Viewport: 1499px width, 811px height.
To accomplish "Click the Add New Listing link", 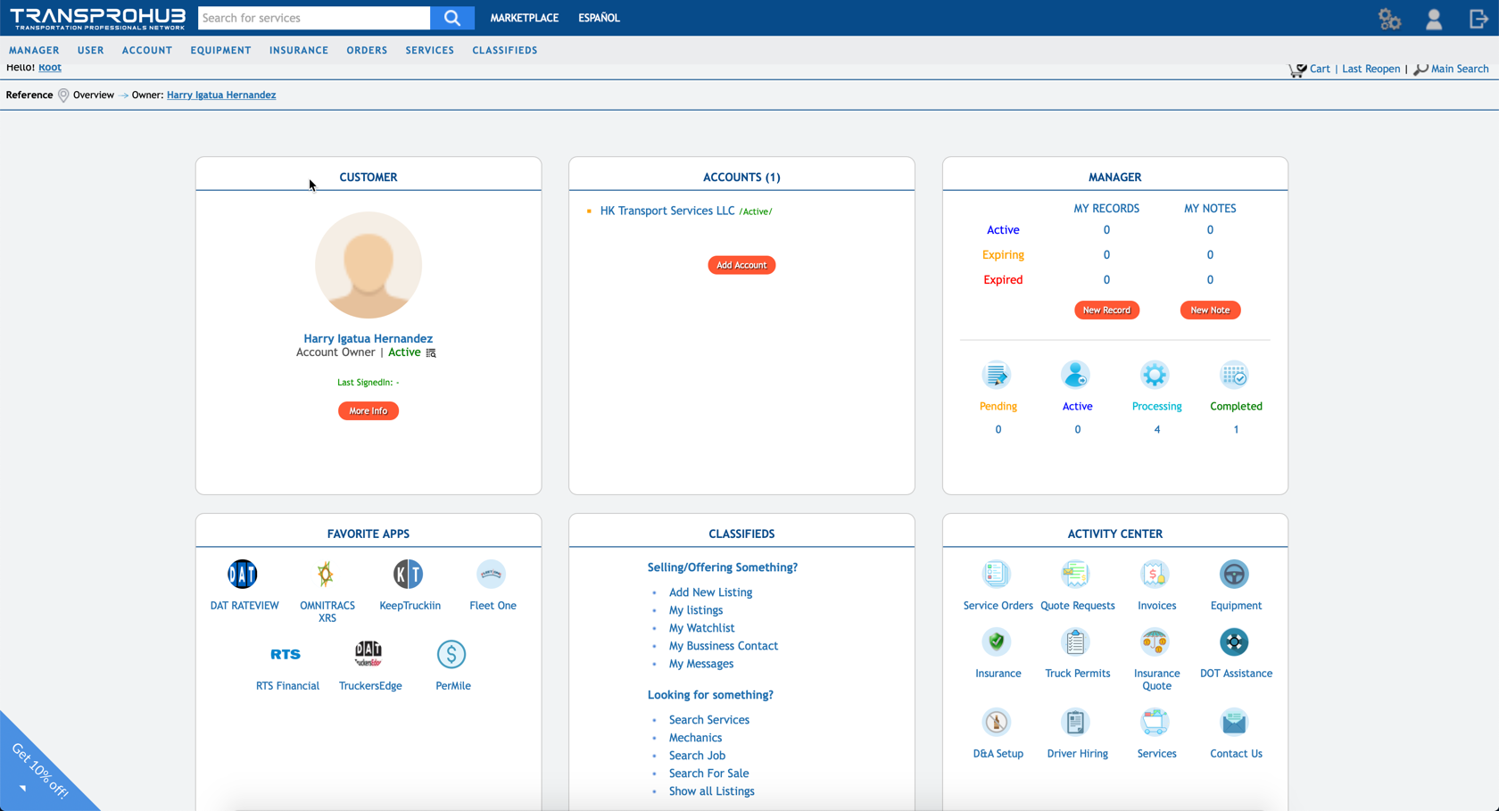I will 710,592.
